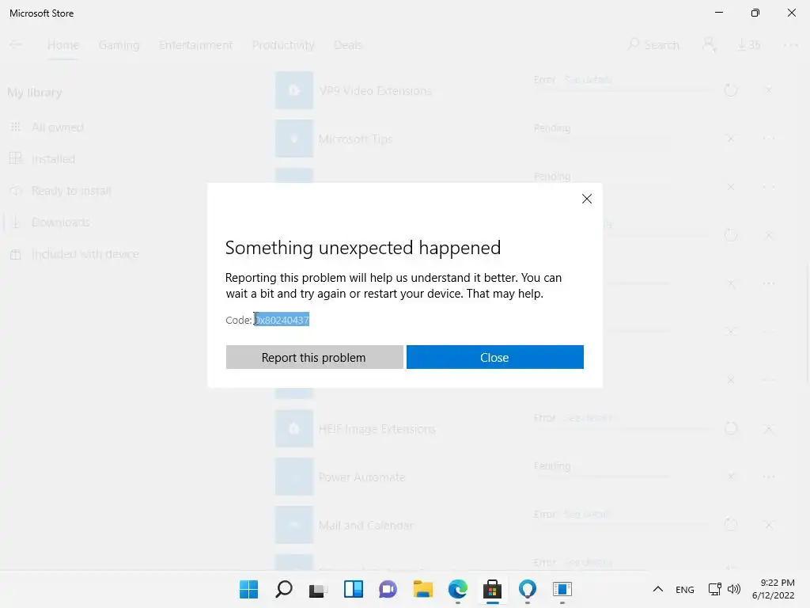
Task: Open the user account icon
Action: point(709,45)
